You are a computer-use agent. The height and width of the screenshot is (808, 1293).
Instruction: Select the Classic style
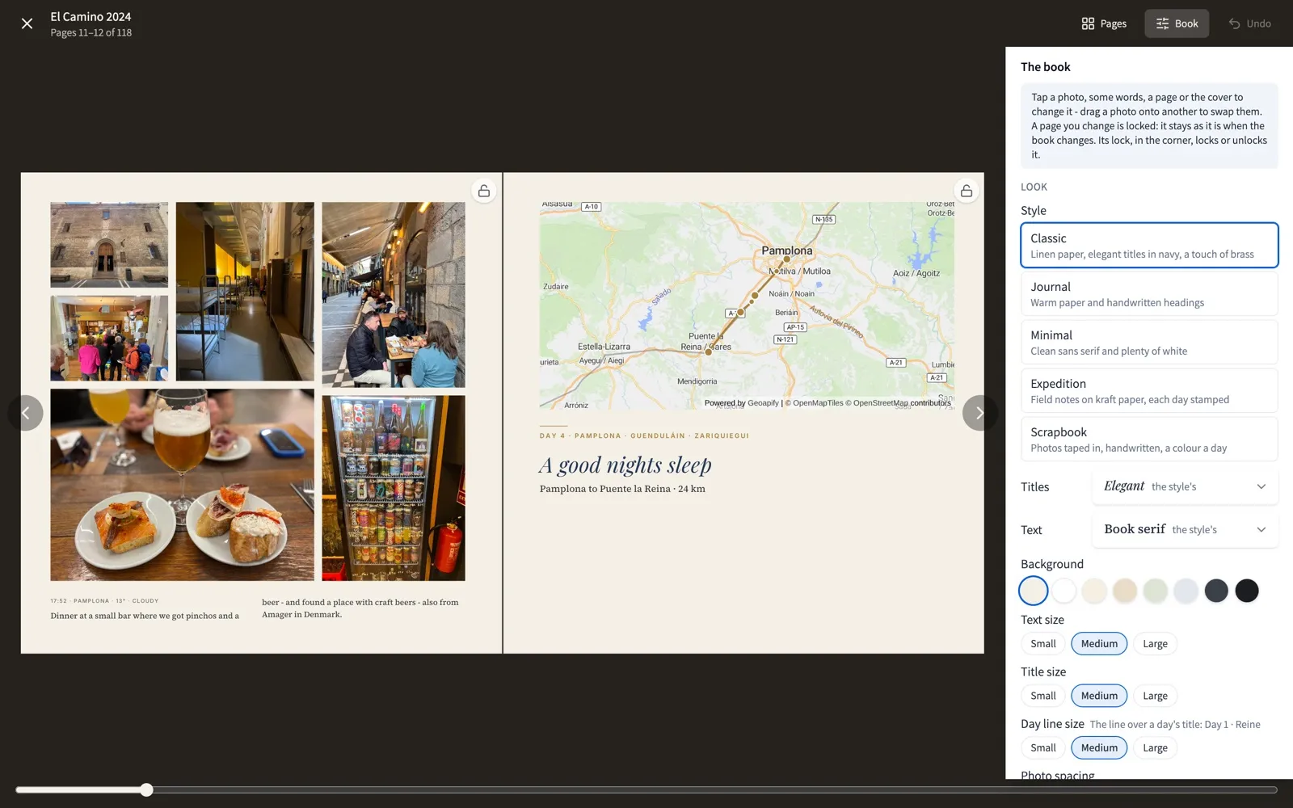pos(1149,245)
